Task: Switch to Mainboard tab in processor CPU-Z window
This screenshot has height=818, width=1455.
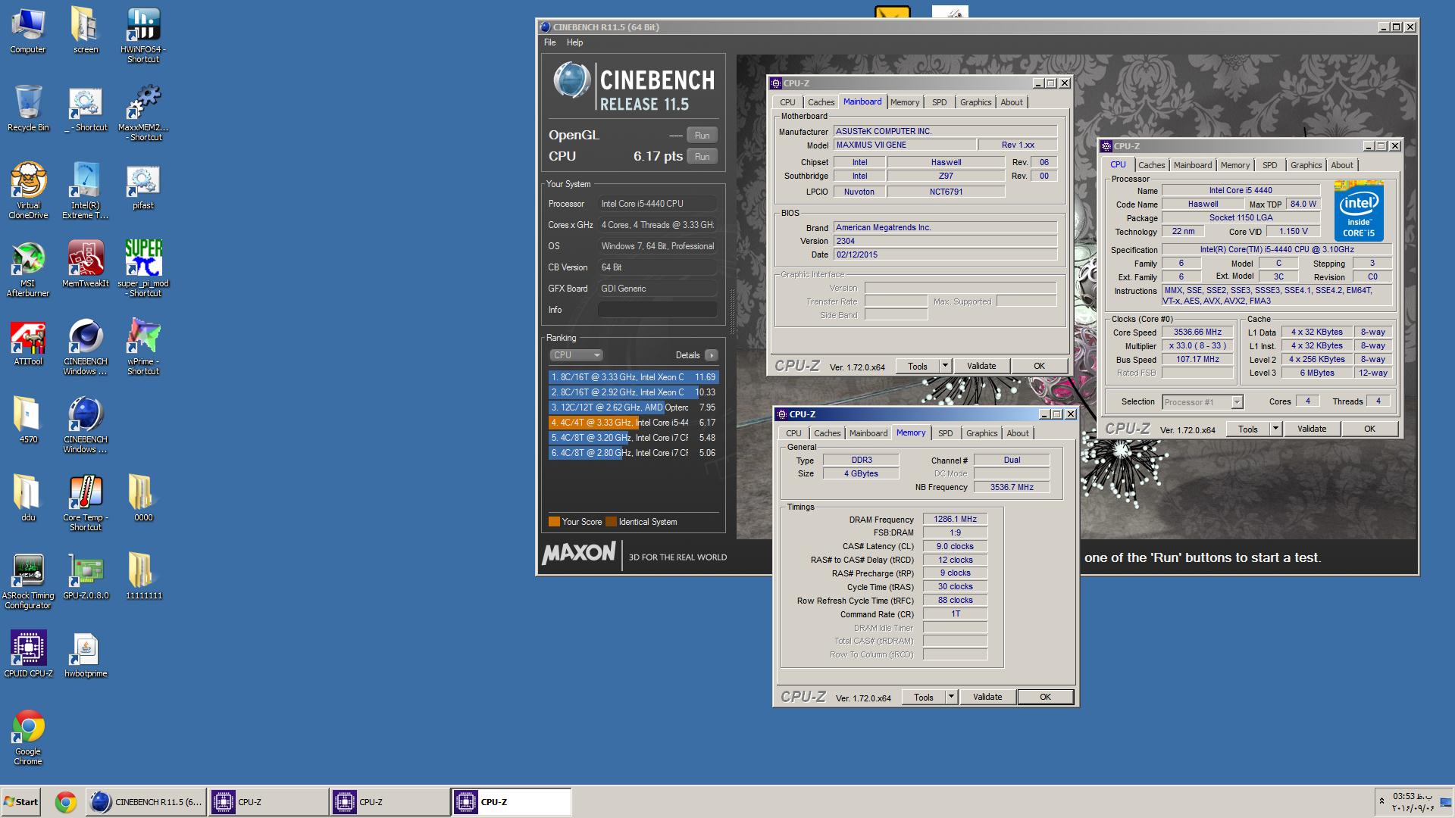Action: 1193,165
